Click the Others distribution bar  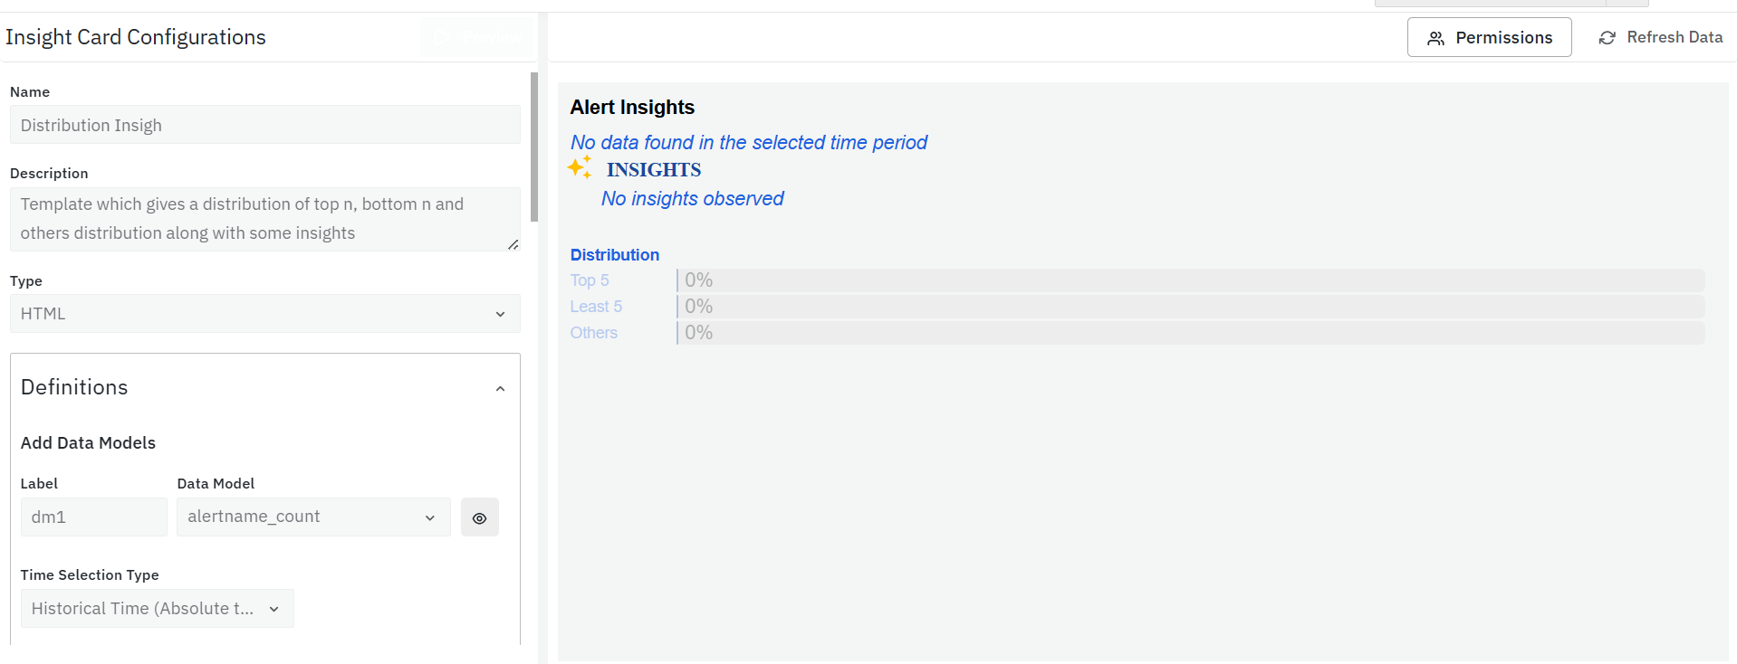click(x=1190, y=333)
